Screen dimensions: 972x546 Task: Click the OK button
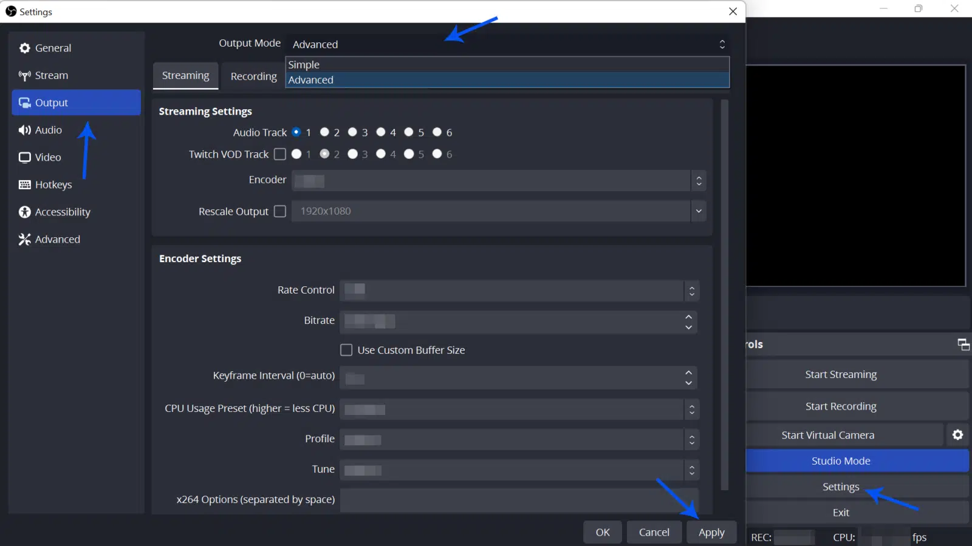tap(603, 532)
